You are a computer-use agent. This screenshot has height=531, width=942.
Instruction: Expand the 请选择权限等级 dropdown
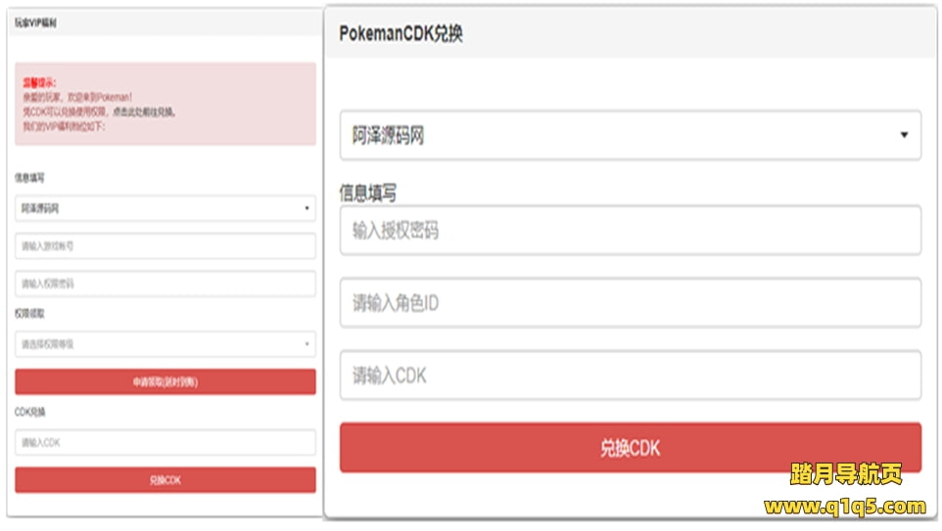[165, 344]
